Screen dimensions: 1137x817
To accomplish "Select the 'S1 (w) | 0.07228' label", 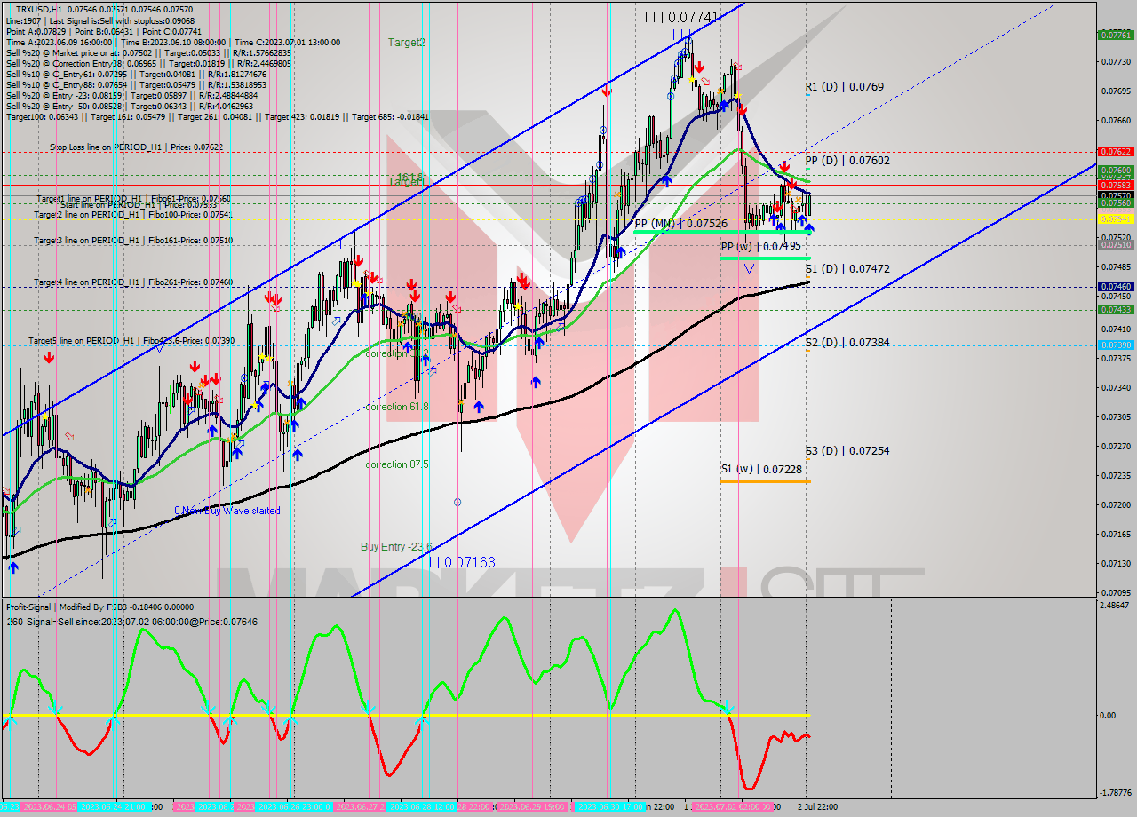I will click(761, 469).
